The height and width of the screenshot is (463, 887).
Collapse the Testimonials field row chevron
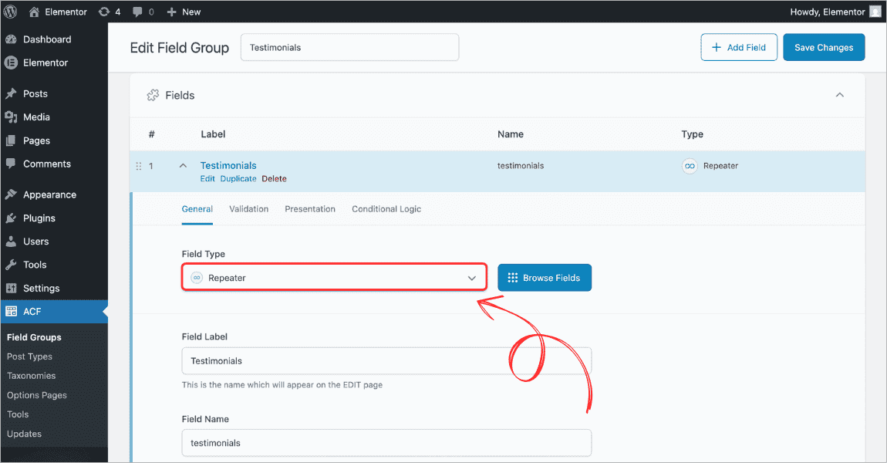pos(183,166)
